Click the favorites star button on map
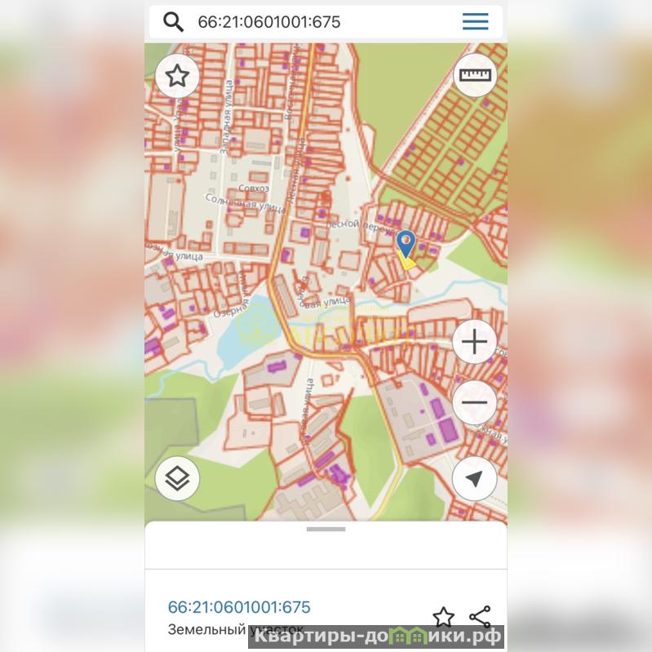The height and width of the screenshot is (652, 652). (x=178, y=76)
